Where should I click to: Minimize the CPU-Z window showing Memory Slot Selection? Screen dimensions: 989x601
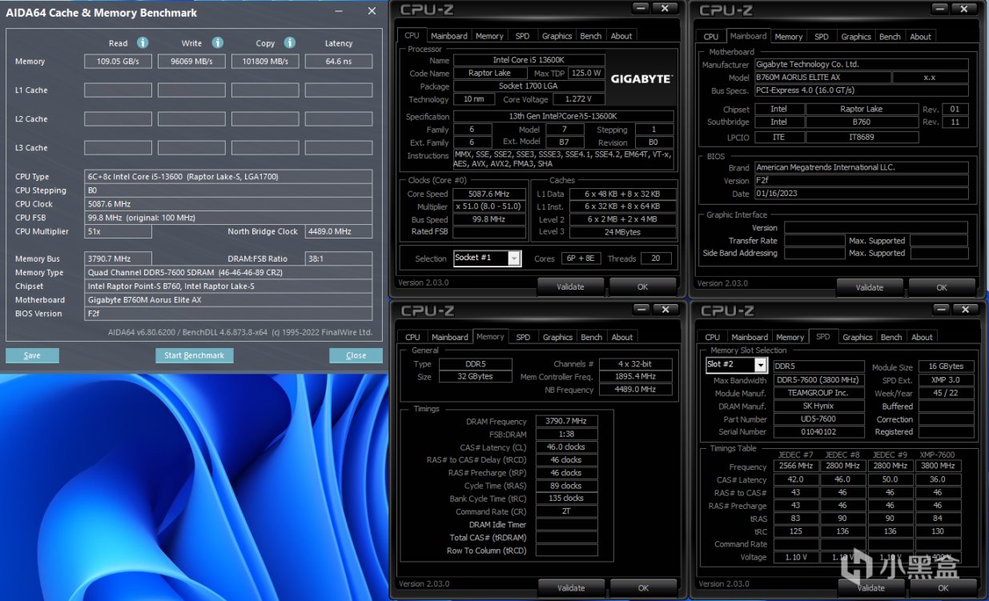941,309
